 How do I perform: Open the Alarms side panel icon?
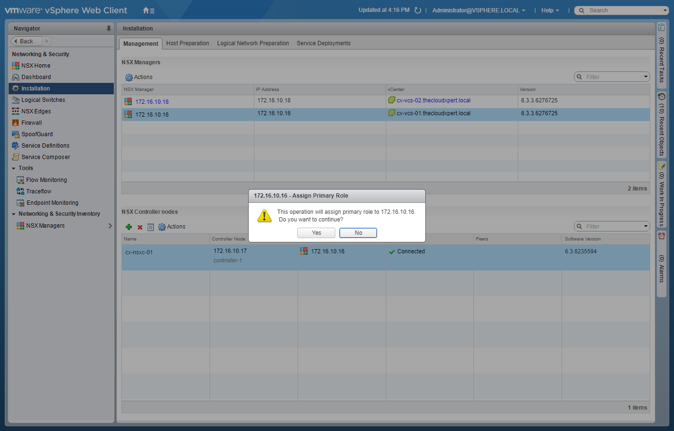(661, 236)
